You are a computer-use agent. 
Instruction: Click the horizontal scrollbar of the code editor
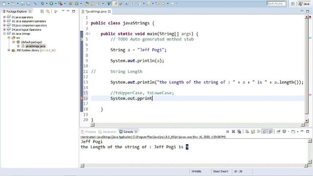point(197,125)
